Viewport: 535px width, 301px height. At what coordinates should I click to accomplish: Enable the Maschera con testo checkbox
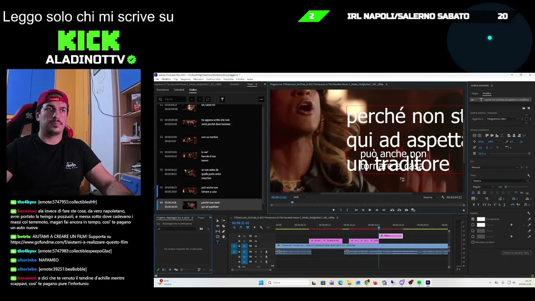(x=473, y=242)
